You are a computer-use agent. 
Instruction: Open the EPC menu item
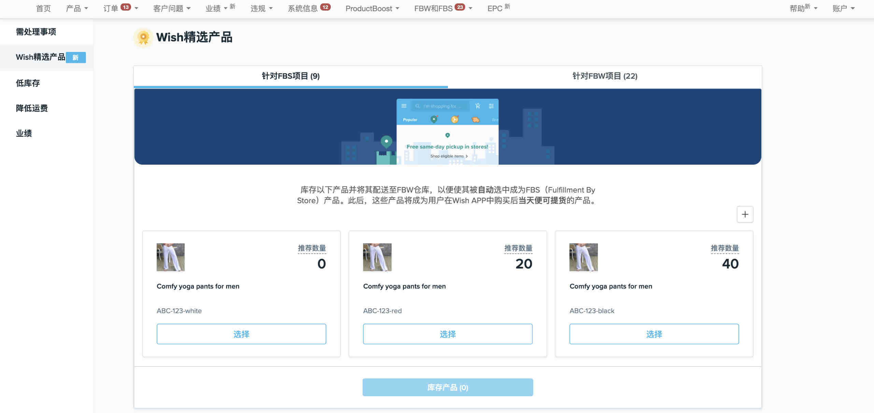click(x=498, y=8)
